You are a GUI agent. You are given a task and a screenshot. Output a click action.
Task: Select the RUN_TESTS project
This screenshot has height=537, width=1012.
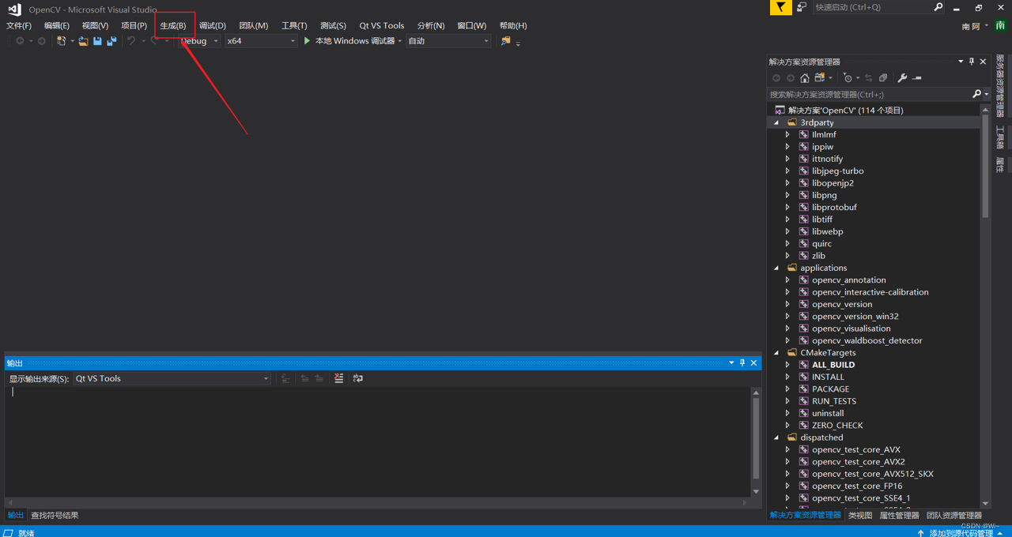point(834,401)
